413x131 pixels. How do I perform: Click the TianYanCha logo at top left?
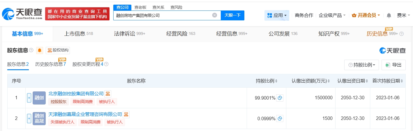[22, 14]
